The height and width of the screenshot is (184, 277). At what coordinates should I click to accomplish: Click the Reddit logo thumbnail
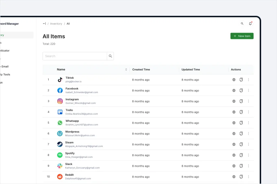coord(60,176)
